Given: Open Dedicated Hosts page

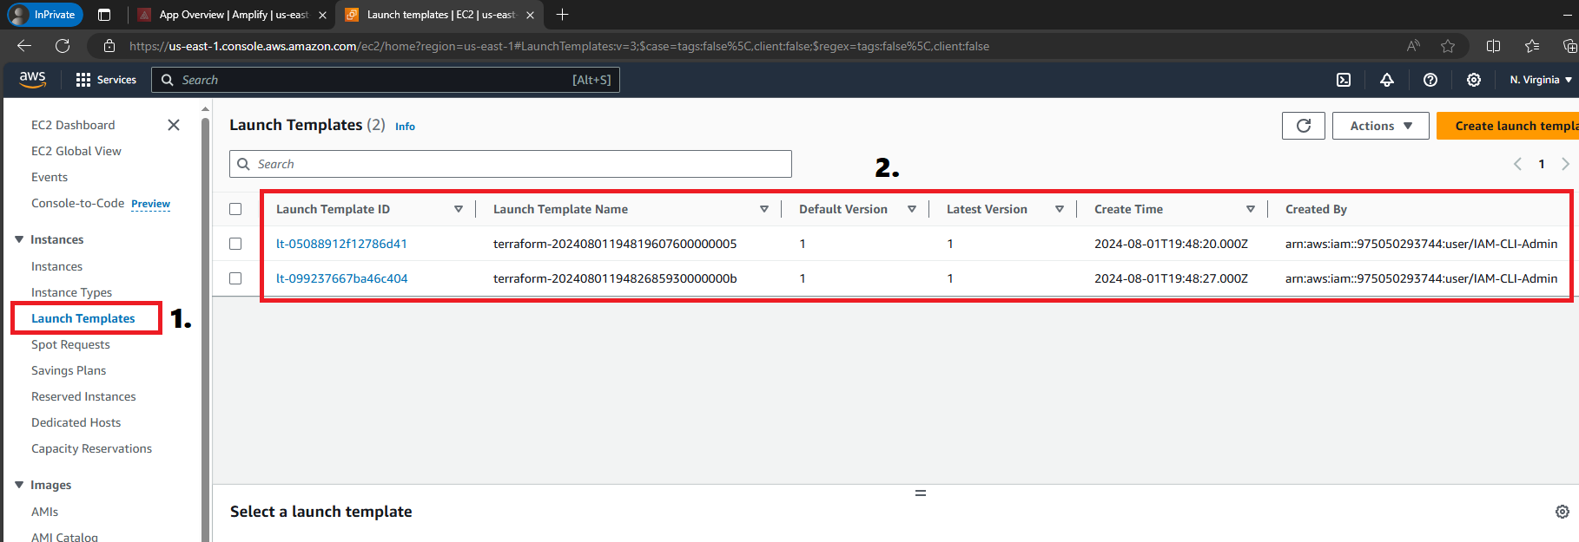Looking at the screenshot, I should point(76,422).
